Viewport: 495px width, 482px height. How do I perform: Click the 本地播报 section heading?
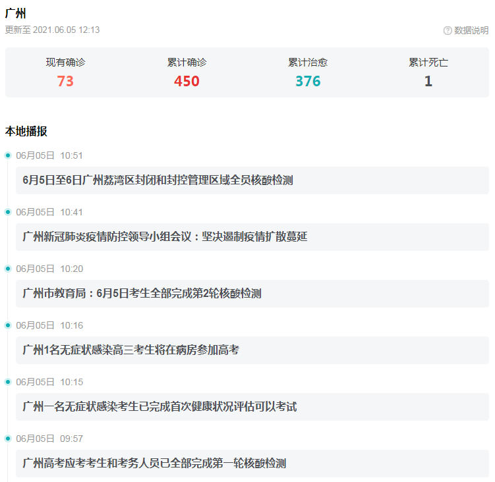point(26,131)
